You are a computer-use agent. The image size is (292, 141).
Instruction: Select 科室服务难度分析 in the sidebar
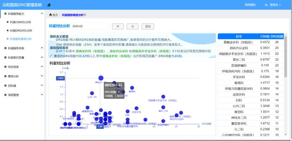(x=21, y=39)
